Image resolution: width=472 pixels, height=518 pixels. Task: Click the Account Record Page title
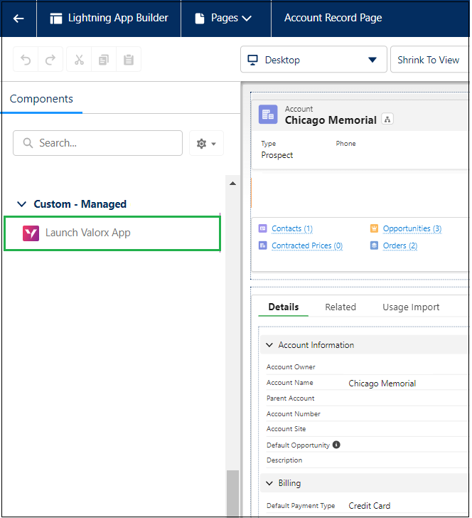point(333,18)
